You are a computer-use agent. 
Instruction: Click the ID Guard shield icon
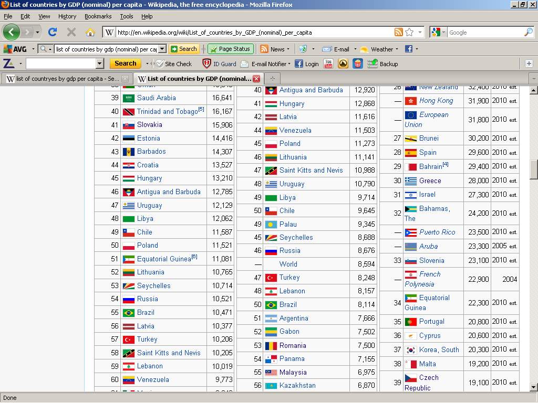[x=207, y=63]
